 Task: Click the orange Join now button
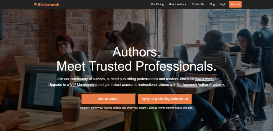(235, 4)
